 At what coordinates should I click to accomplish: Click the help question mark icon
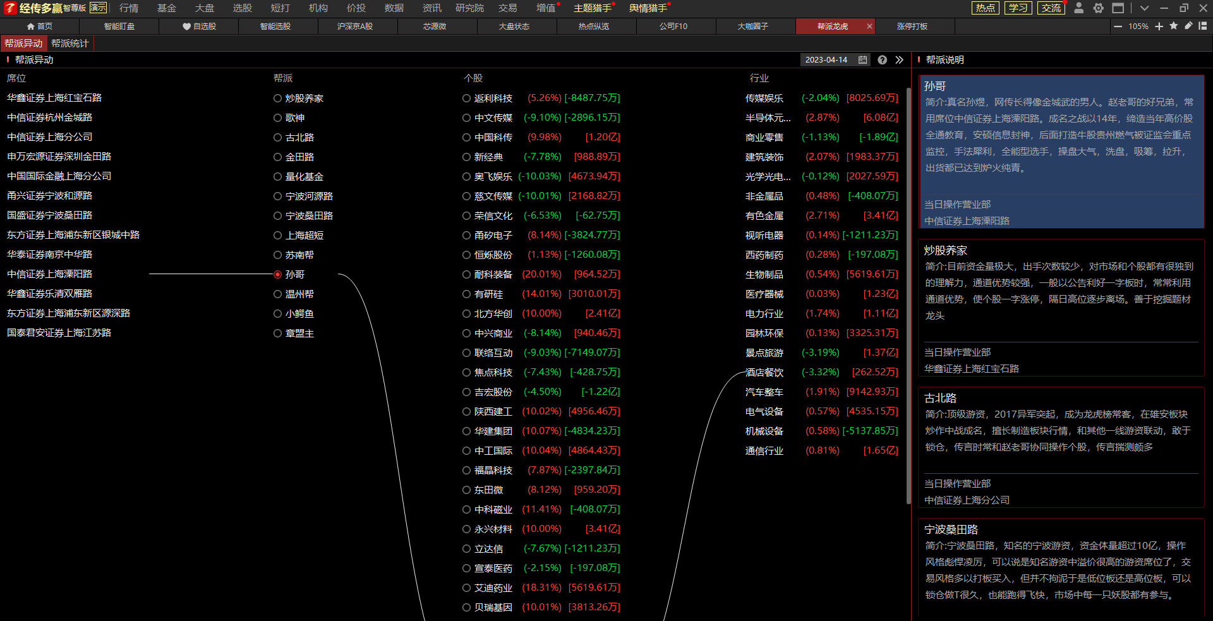point(882,60)
